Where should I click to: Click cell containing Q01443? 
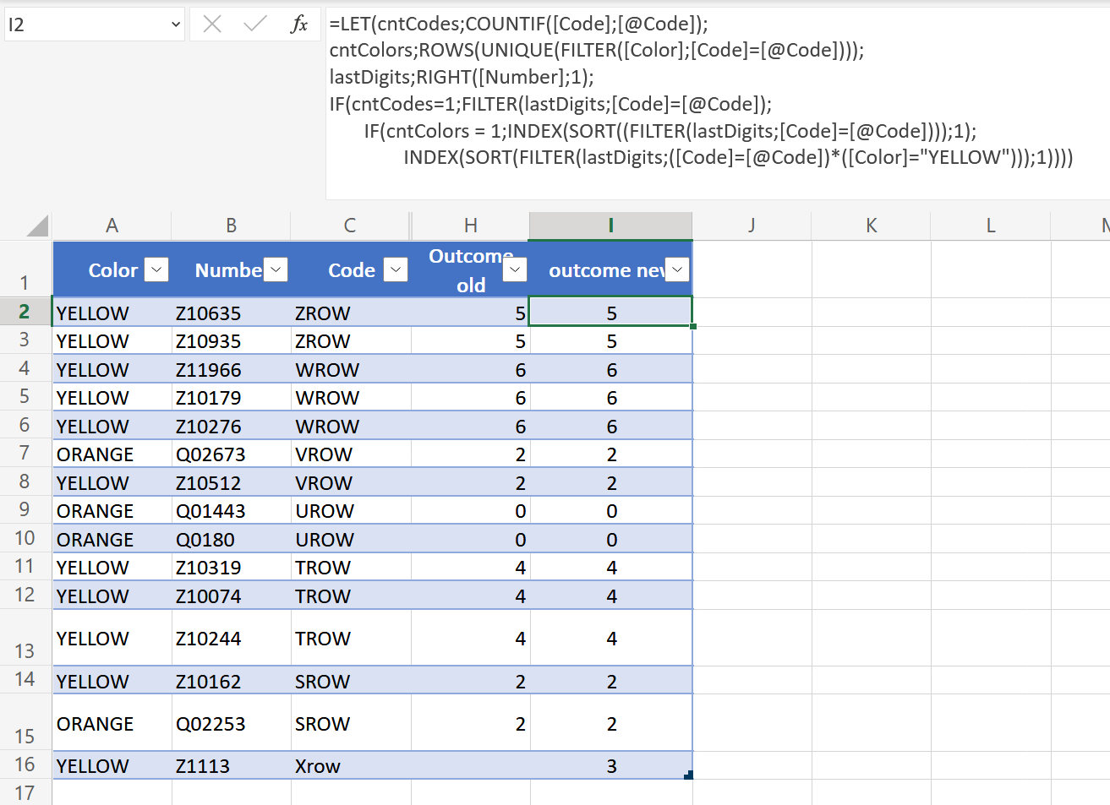coord(231,510)
